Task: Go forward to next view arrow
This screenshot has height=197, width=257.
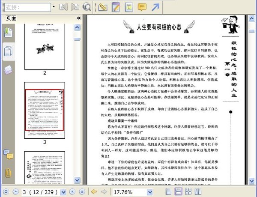Action: coord(104,191)
